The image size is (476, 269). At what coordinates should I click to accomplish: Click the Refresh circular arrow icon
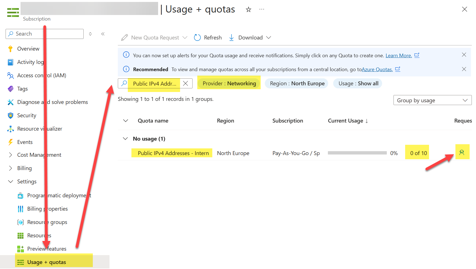click(x=197, y=38)
